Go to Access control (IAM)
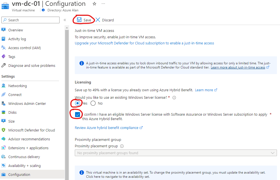The width and height of the screenshot is (280, 180). (24, 48)
